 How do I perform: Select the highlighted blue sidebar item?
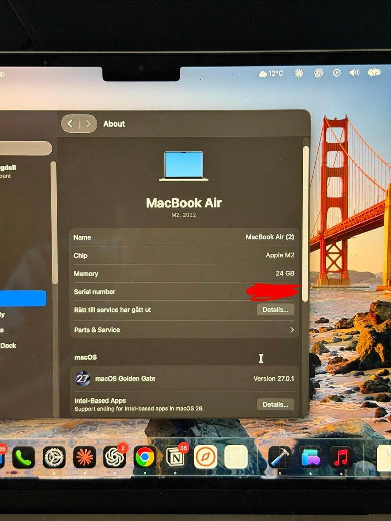[x=23, y=298]
